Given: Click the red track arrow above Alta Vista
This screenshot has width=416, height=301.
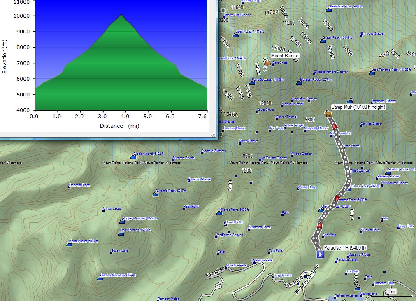Looking at the screenshot, I should tap(320, 225).
